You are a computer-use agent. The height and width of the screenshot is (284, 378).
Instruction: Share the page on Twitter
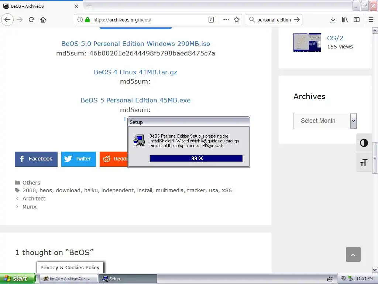point(79,159)
